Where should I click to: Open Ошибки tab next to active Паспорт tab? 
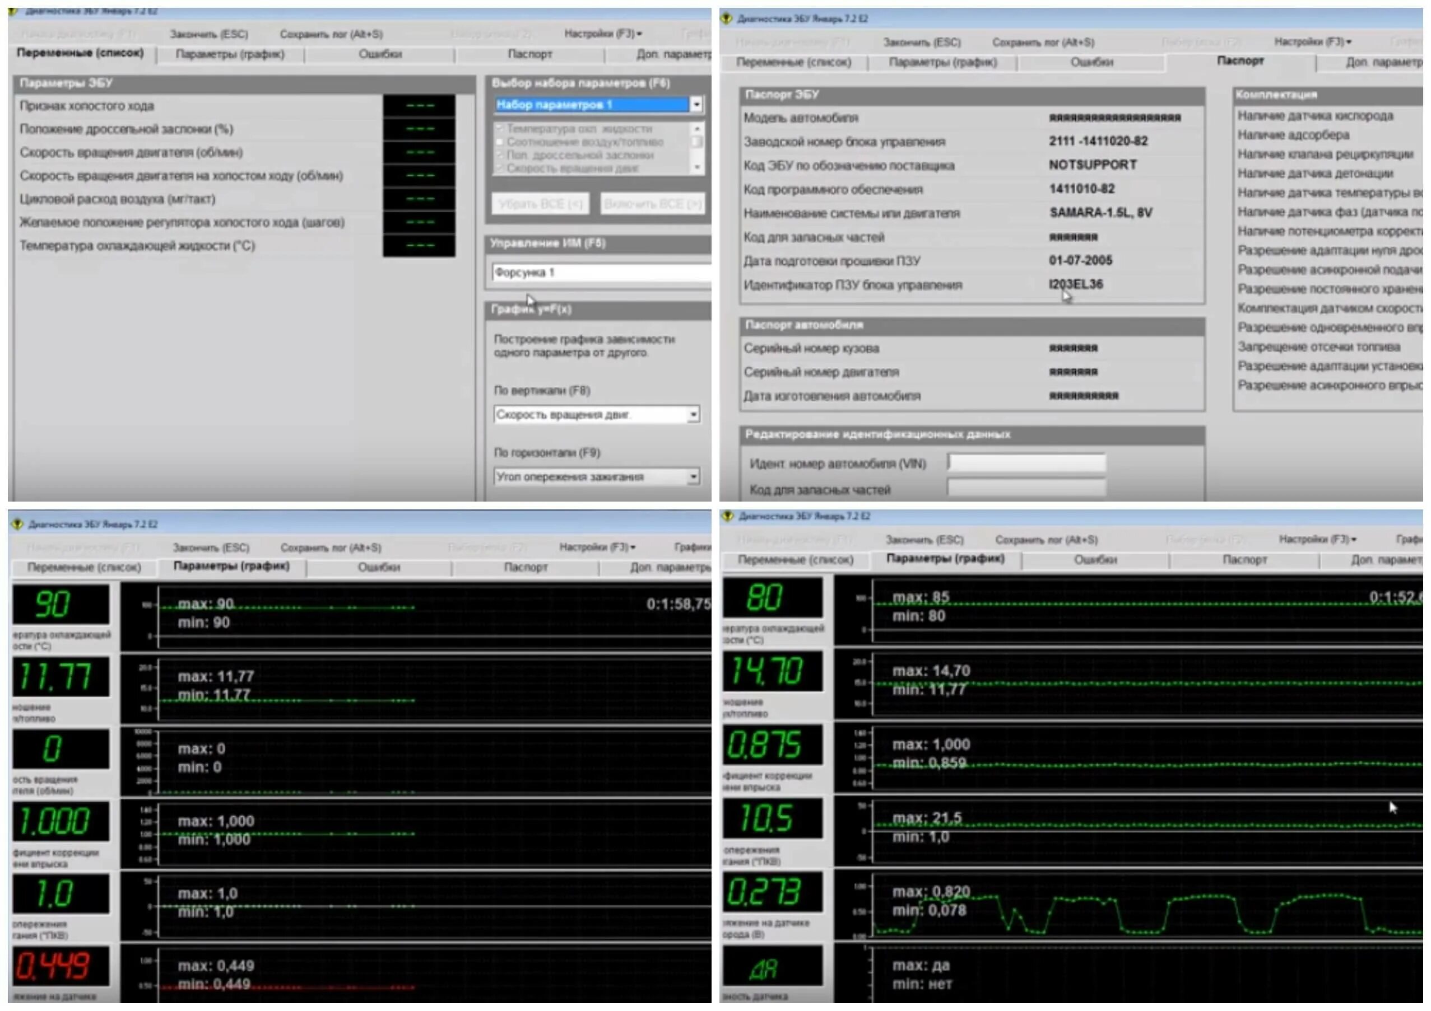1091,62
